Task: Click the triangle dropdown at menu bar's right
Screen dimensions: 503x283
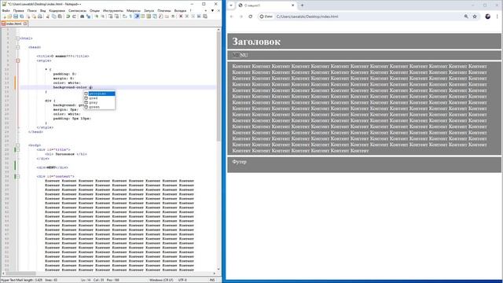Action: pyautogui.click(x=212, y=10)
